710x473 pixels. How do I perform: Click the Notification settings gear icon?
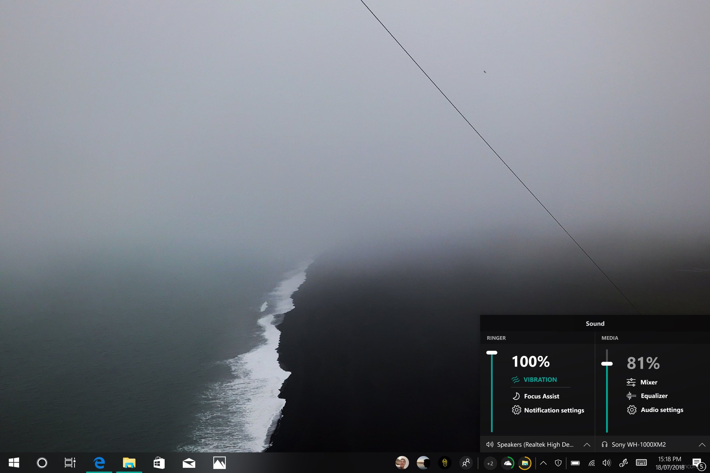coord(517,410)
